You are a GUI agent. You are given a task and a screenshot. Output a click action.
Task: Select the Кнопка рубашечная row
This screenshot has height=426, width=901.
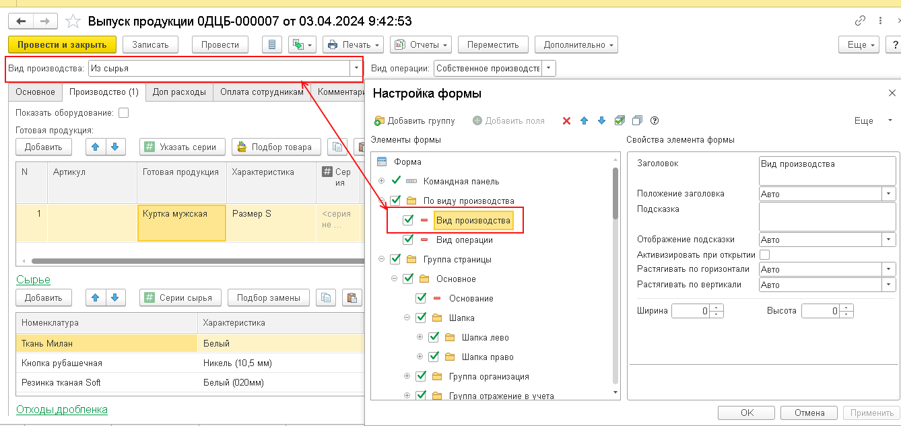(189, 363)
